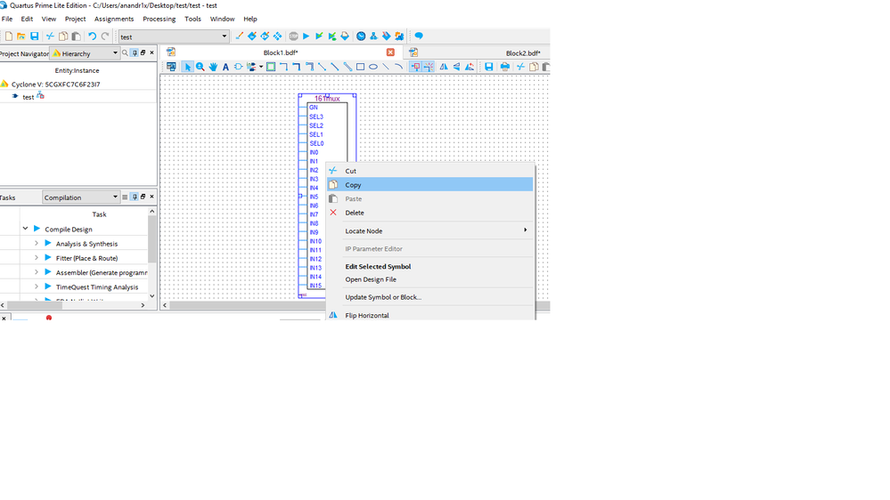The width and height of the screenshot is (890, 500).
Task: Select the Zoom tool in block editor toolbar
Action: (200, 67)
